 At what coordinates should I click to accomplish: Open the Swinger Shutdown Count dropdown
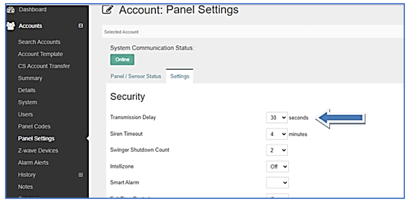pyautogui.click(x=277, y=150)
